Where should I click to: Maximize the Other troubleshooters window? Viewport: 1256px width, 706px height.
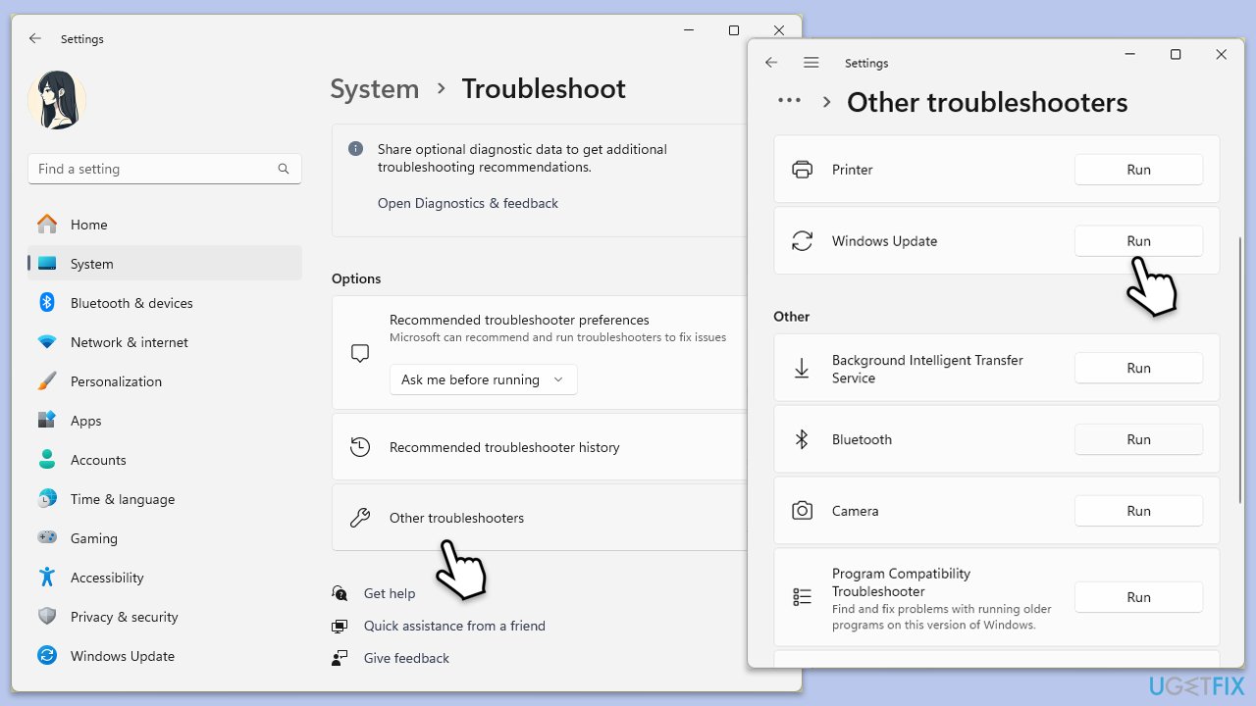(1176, 55)
